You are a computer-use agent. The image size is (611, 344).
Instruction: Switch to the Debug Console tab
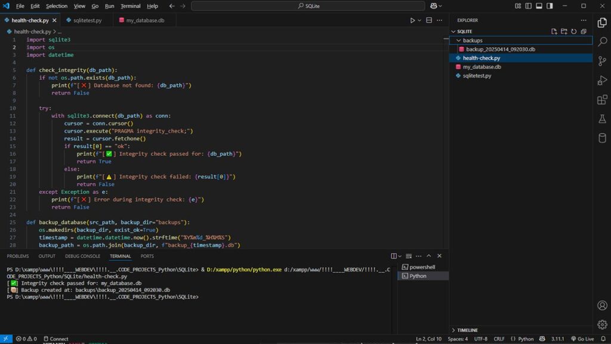click(x=82, y=256)
